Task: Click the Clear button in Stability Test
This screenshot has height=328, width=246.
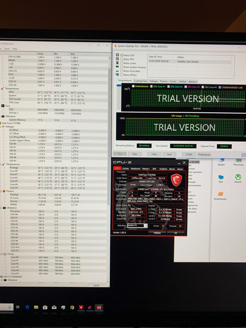Action: coord(154,154)
